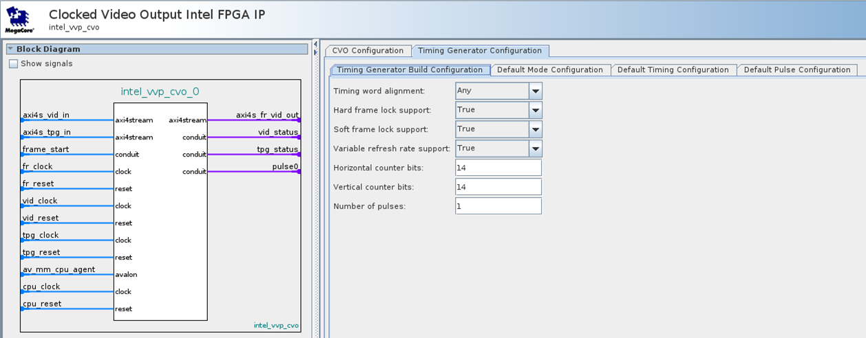This screenshot has width=866, height=338.
Task: Open Soft frame lock support dropdown
Action: click(x=535, y=129)
